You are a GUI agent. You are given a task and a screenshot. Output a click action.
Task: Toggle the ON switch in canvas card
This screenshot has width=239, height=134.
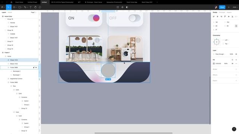(94, 18)
